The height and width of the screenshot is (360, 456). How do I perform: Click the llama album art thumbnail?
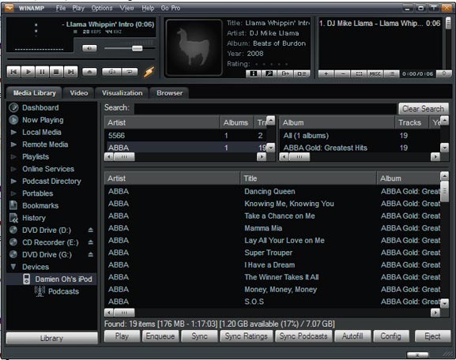[194, 47]
